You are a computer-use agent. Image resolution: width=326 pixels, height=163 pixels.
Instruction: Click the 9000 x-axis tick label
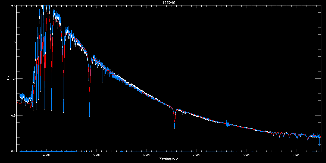pyautogui.click(x=296, y=155)
